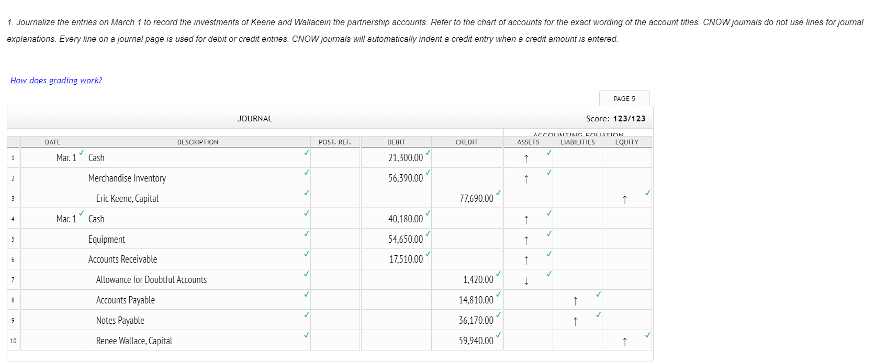Click the DATE column header
The width and height of the screenshot is (875, 362).
click(53, 142)
